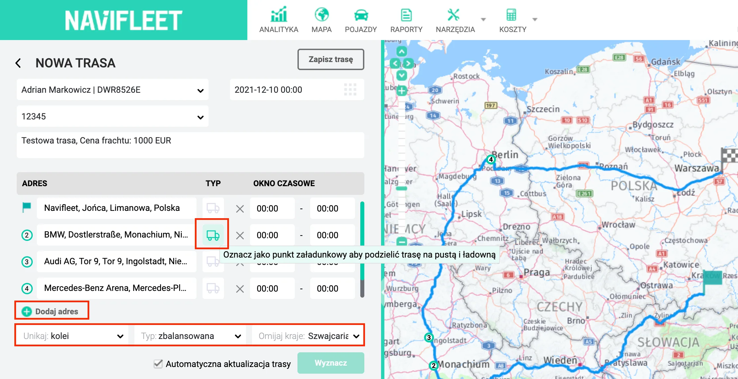Open the 12345 dropdown
This screenshot has width=738, height=379.
click(x=113, y=116)
